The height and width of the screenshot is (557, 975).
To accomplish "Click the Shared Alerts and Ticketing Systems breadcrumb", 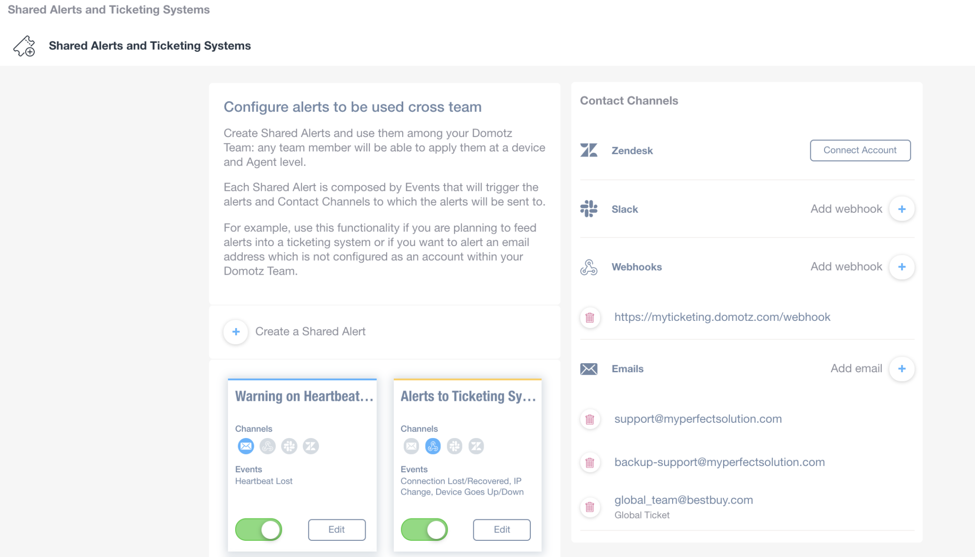I will pos(109,10).
